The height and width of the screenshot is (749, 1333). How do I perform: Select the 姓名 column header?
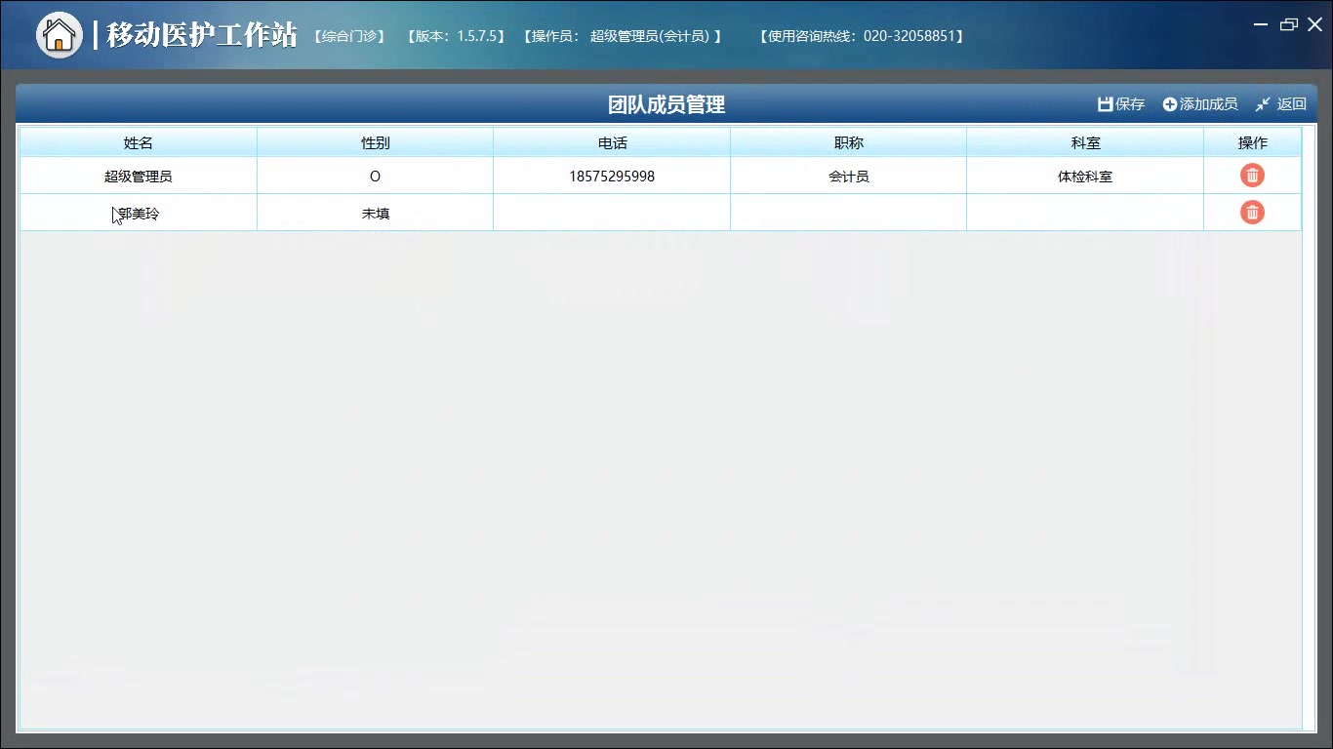point(139,142)
